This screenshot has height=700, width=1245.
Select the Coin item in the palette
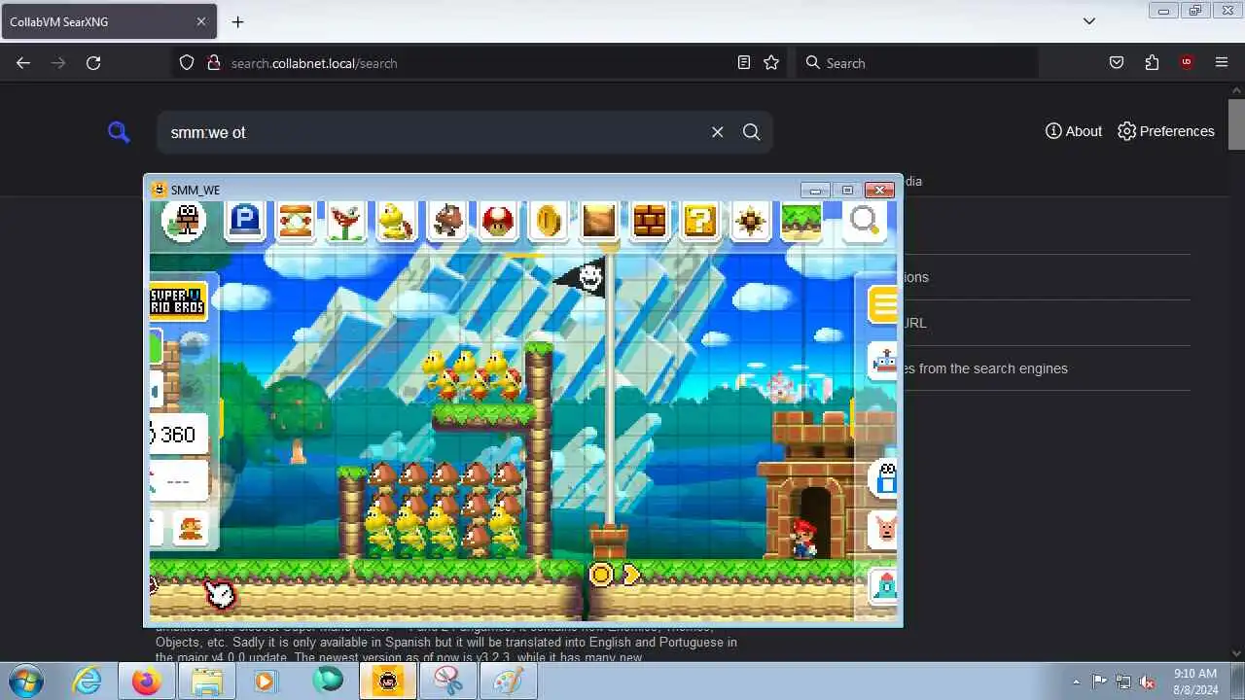[x=549, y=221]
